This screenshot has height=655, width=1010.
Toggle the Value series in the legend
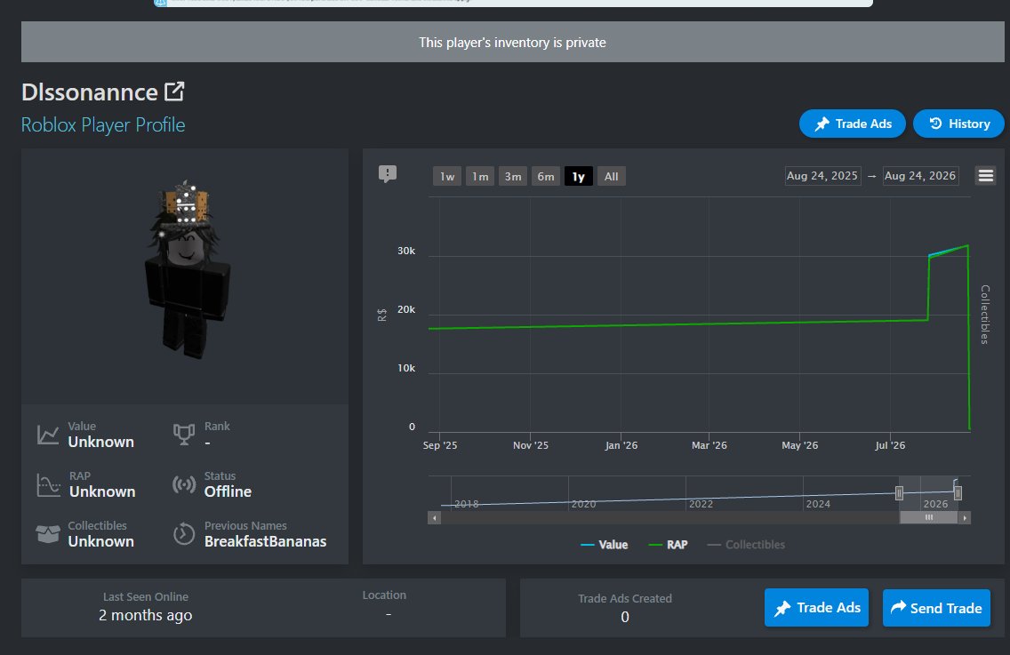605,545
